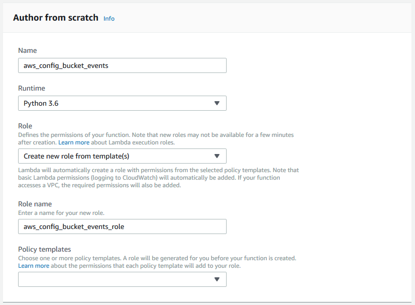Click the arrow icon on the Role selector

[x=217, y=156]
